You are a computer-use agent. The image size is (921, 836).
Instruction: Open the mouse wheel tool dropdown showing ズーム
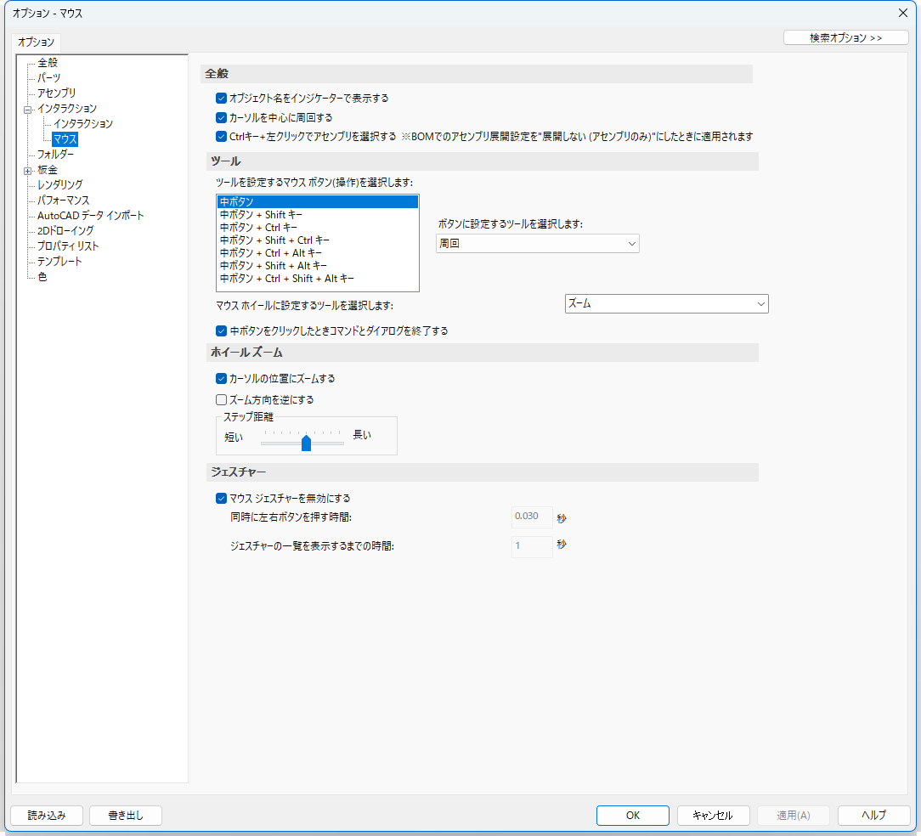pyautogui.click(x=666, y=304)
